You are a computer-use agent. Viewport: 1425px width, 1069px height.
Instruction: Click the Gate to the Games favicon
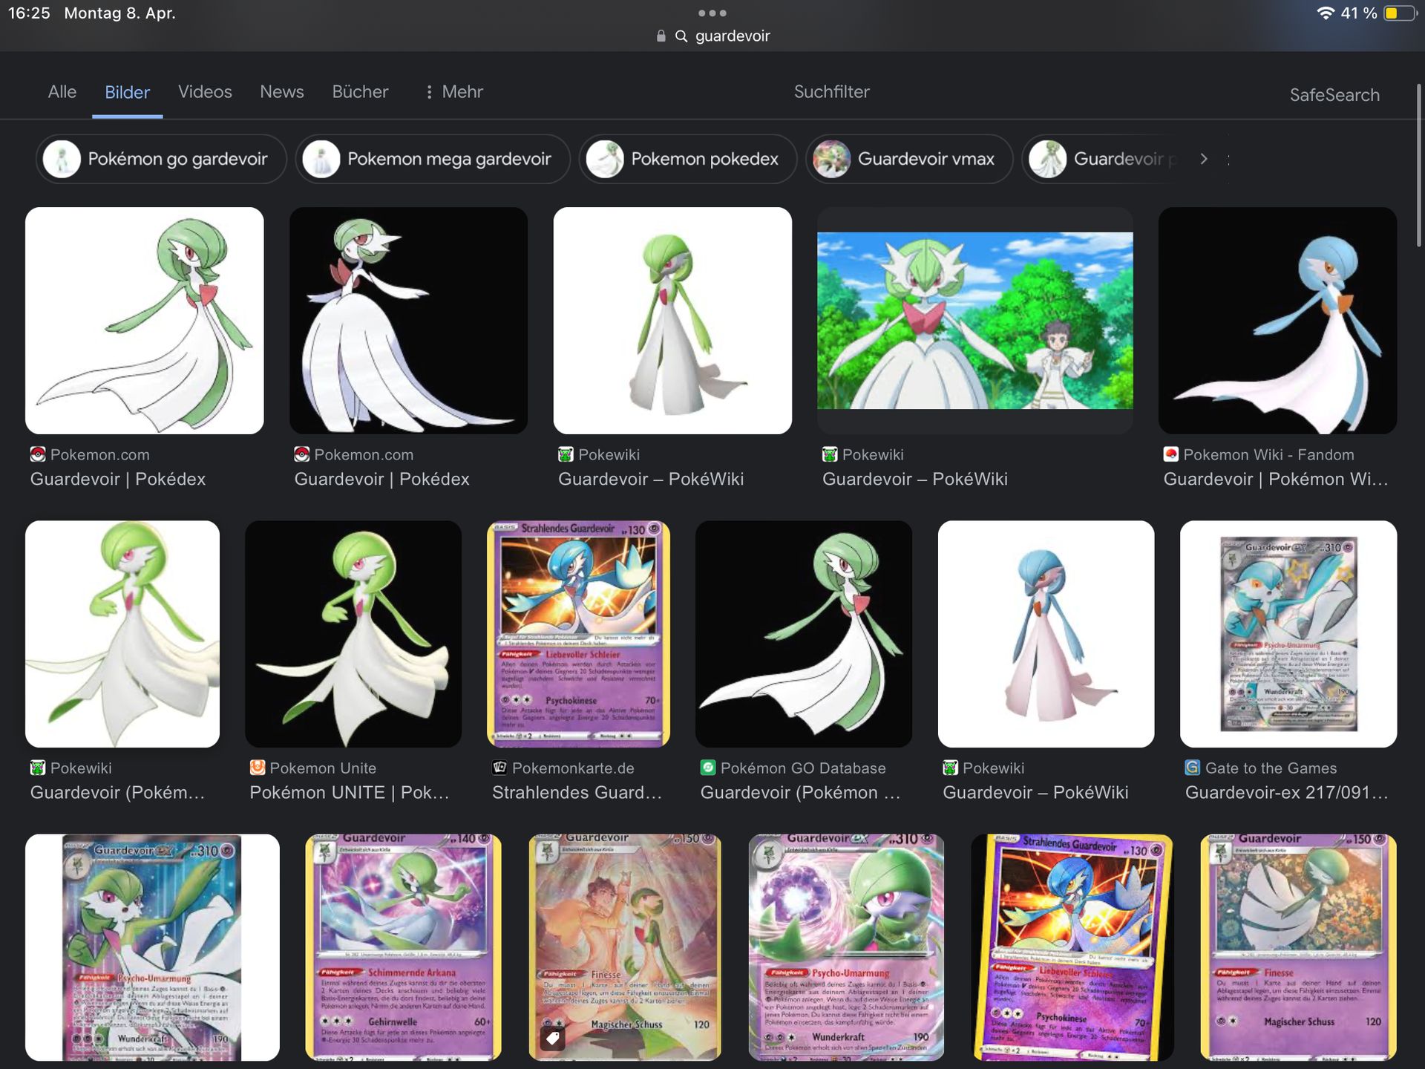click(x=1193, y=768)
